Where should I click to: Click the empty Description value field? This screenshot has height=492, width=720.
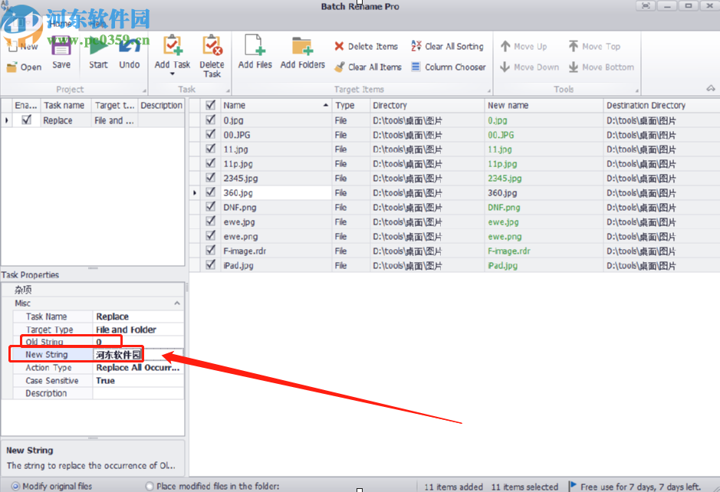tap(138, 393)
